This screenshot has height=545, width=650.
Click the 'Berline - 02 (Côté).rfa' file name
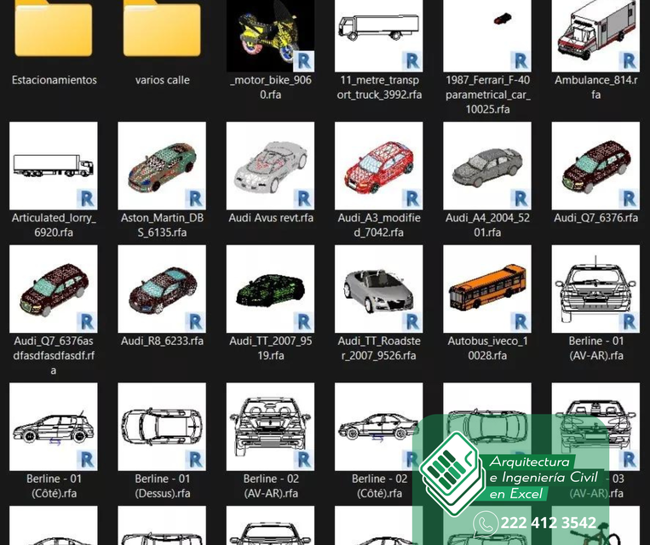click(x=379, y=486)
